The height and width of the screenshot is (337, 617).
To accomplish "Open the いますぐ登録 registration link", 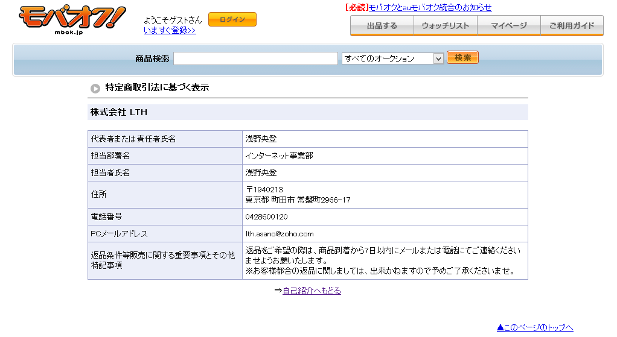I will coord(170,30).
